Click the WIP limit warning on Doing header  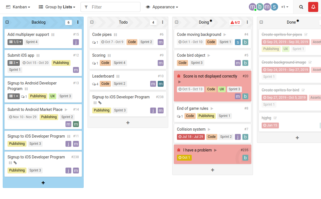coord(235,22)
